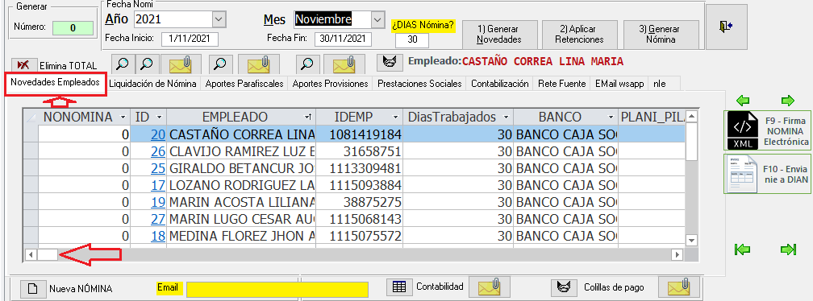Select IDEMP cell 1115068143
Viewport: 813px width, 301px height.
coord(359,219)
